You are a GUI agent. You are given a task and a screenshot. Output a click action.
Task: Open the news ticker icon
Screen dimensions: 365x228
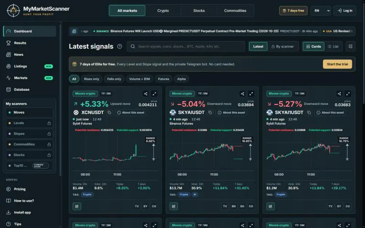74,31
